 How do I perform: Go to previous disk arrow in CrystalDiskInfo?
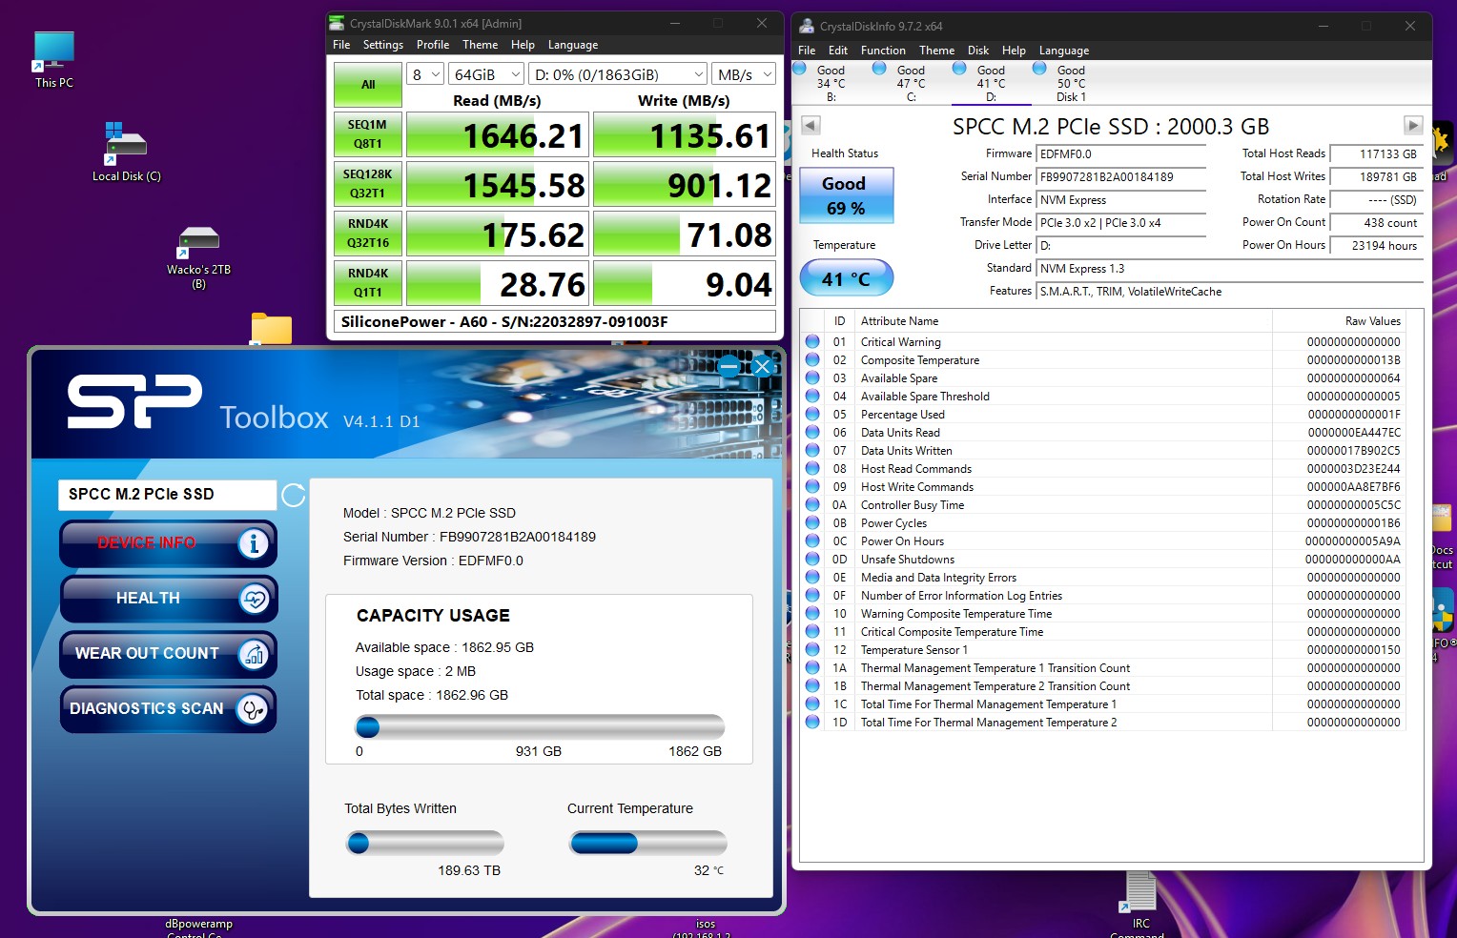[811, 126]
